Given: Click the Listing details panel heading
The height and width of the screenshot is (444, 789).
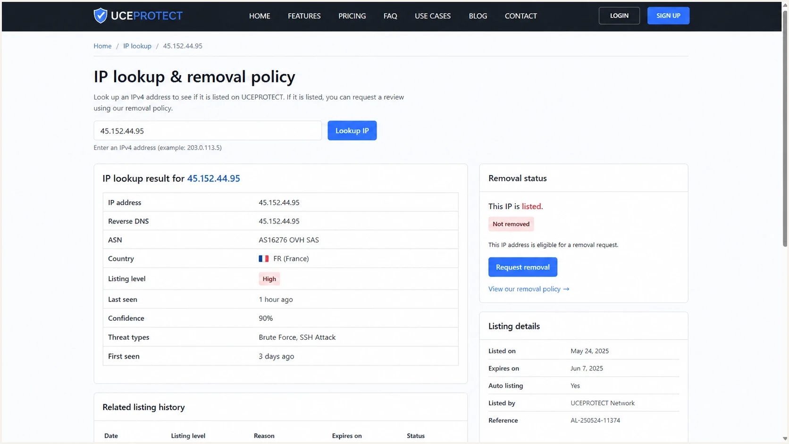Looking at the screenshot, I should point(514,326).
